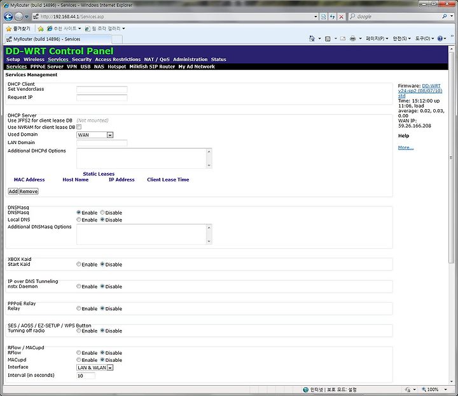
Task: Click the Print icon in command bar
Action: pyautogui.click(x=353, y=39)
